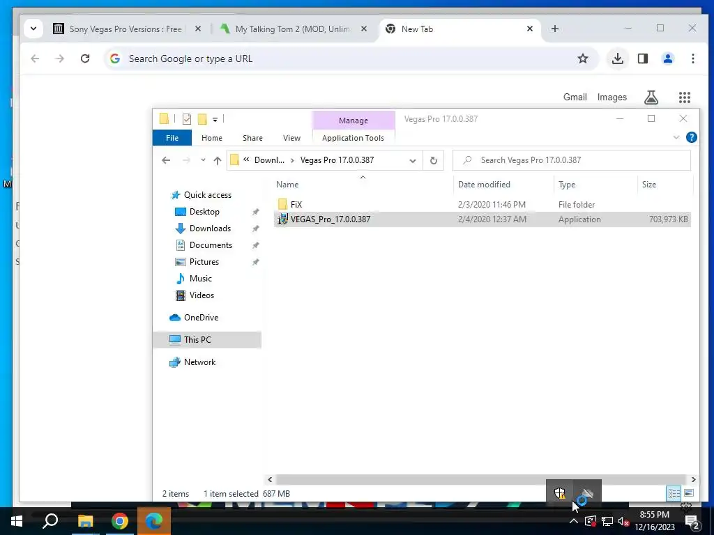Toggle Chrome side panel
This screenshot has height=535, width=714.
pyautogui.click(x=642, y=59)
